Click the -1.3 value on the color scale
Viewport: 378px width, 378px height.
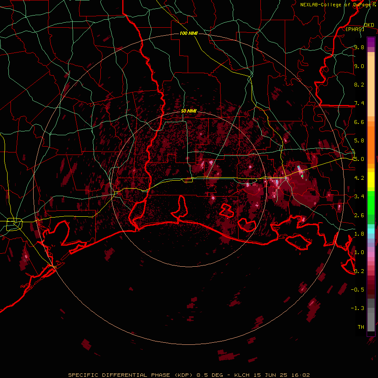pyautogui.click(x=358, y=308)
